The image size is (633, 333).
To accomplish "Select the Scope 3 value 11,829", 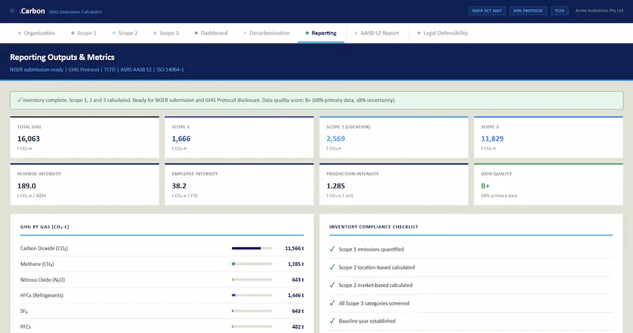I will point(492,139).
